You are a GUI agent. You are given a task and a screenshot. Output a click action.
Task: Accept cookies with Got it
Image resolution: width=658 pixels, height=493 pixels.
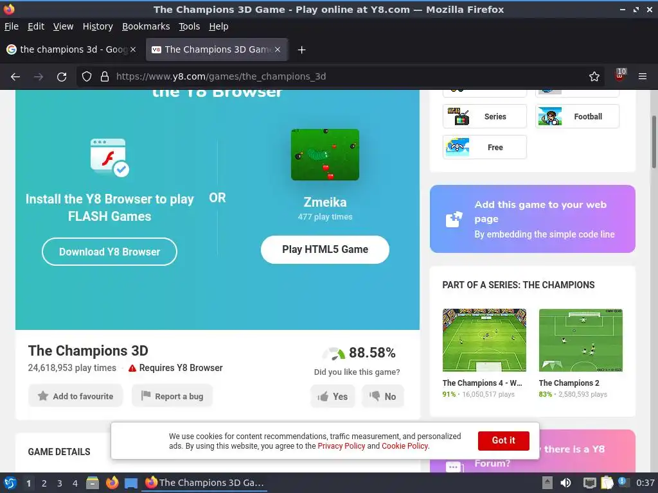point(503,440)
